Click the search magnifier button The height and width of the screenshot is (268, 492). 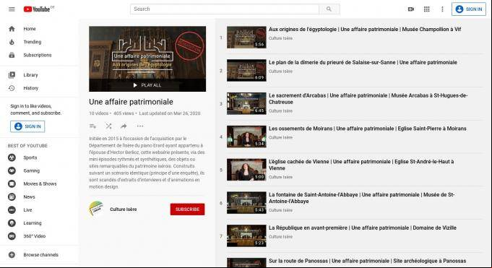(x=329, y=9)
